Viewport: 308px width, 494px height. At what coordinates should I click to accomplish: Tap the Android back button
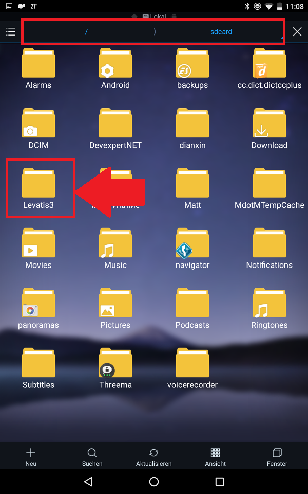(88, 482)
